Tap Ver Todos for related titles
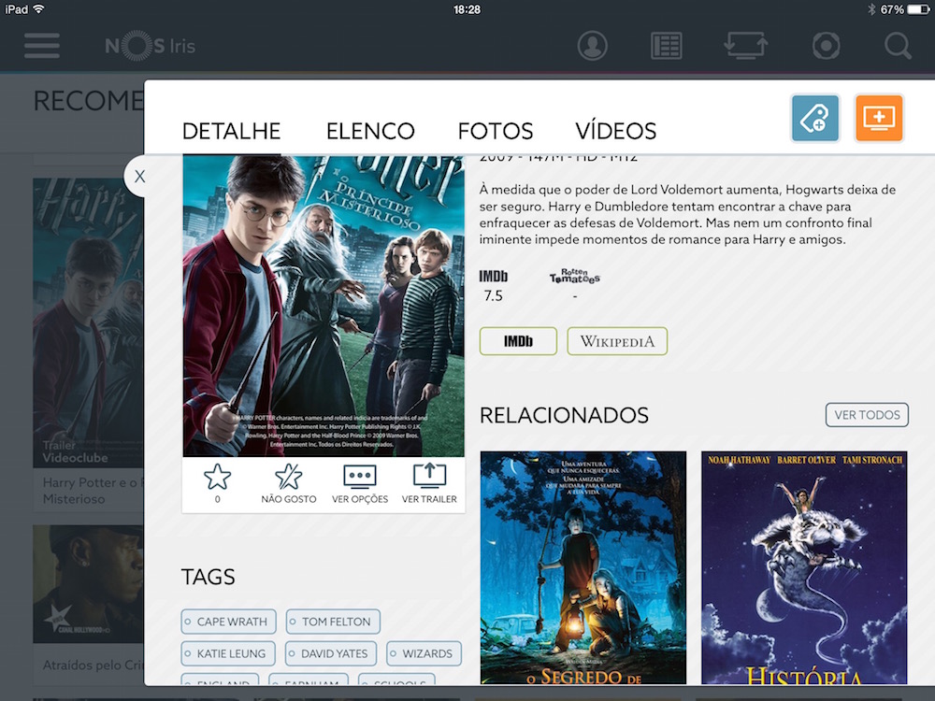The image size is (935, 701). click(x=867, y=415)
